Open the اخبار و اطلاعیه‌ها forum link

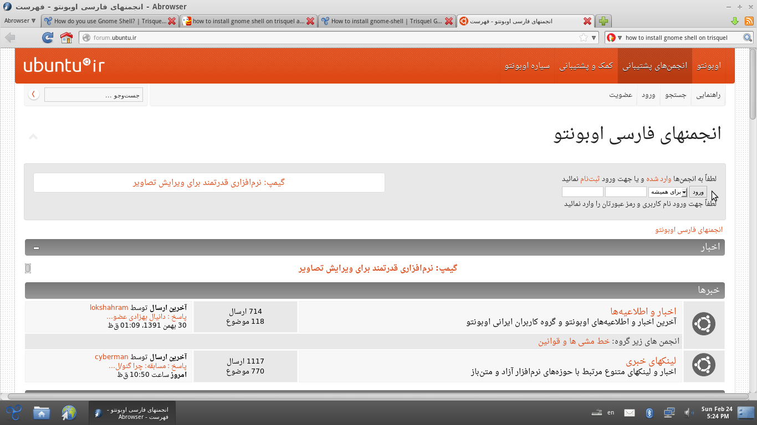click(643, 312)
